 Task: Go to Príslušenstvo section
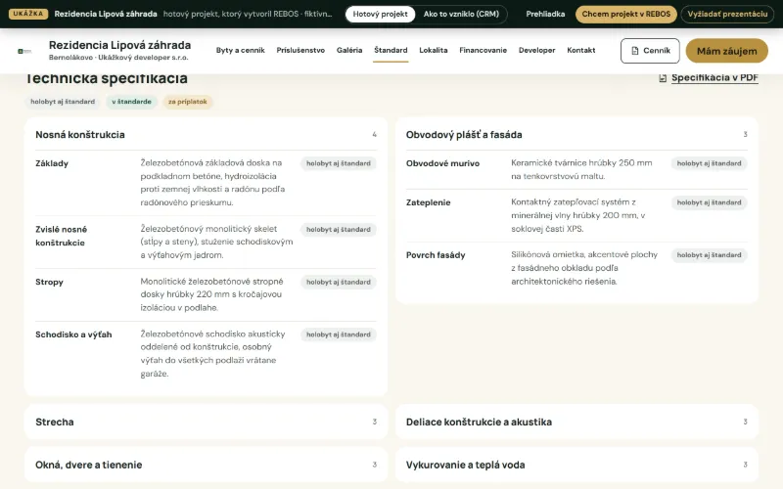tap(300, 51)
